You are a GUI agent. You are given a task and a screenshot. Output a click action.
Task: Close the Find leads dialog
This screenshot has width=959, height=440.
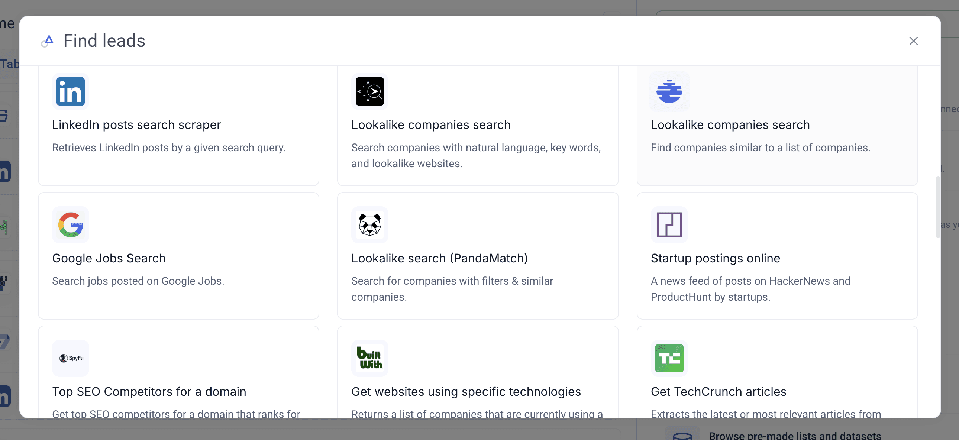pyautogui.click(x=913, y=41)
